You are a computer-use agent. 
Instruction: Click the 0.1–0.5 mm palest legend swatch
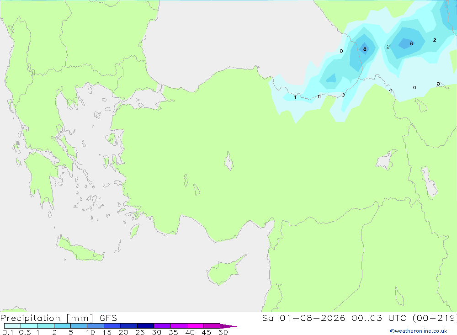(x=12, y=326)
